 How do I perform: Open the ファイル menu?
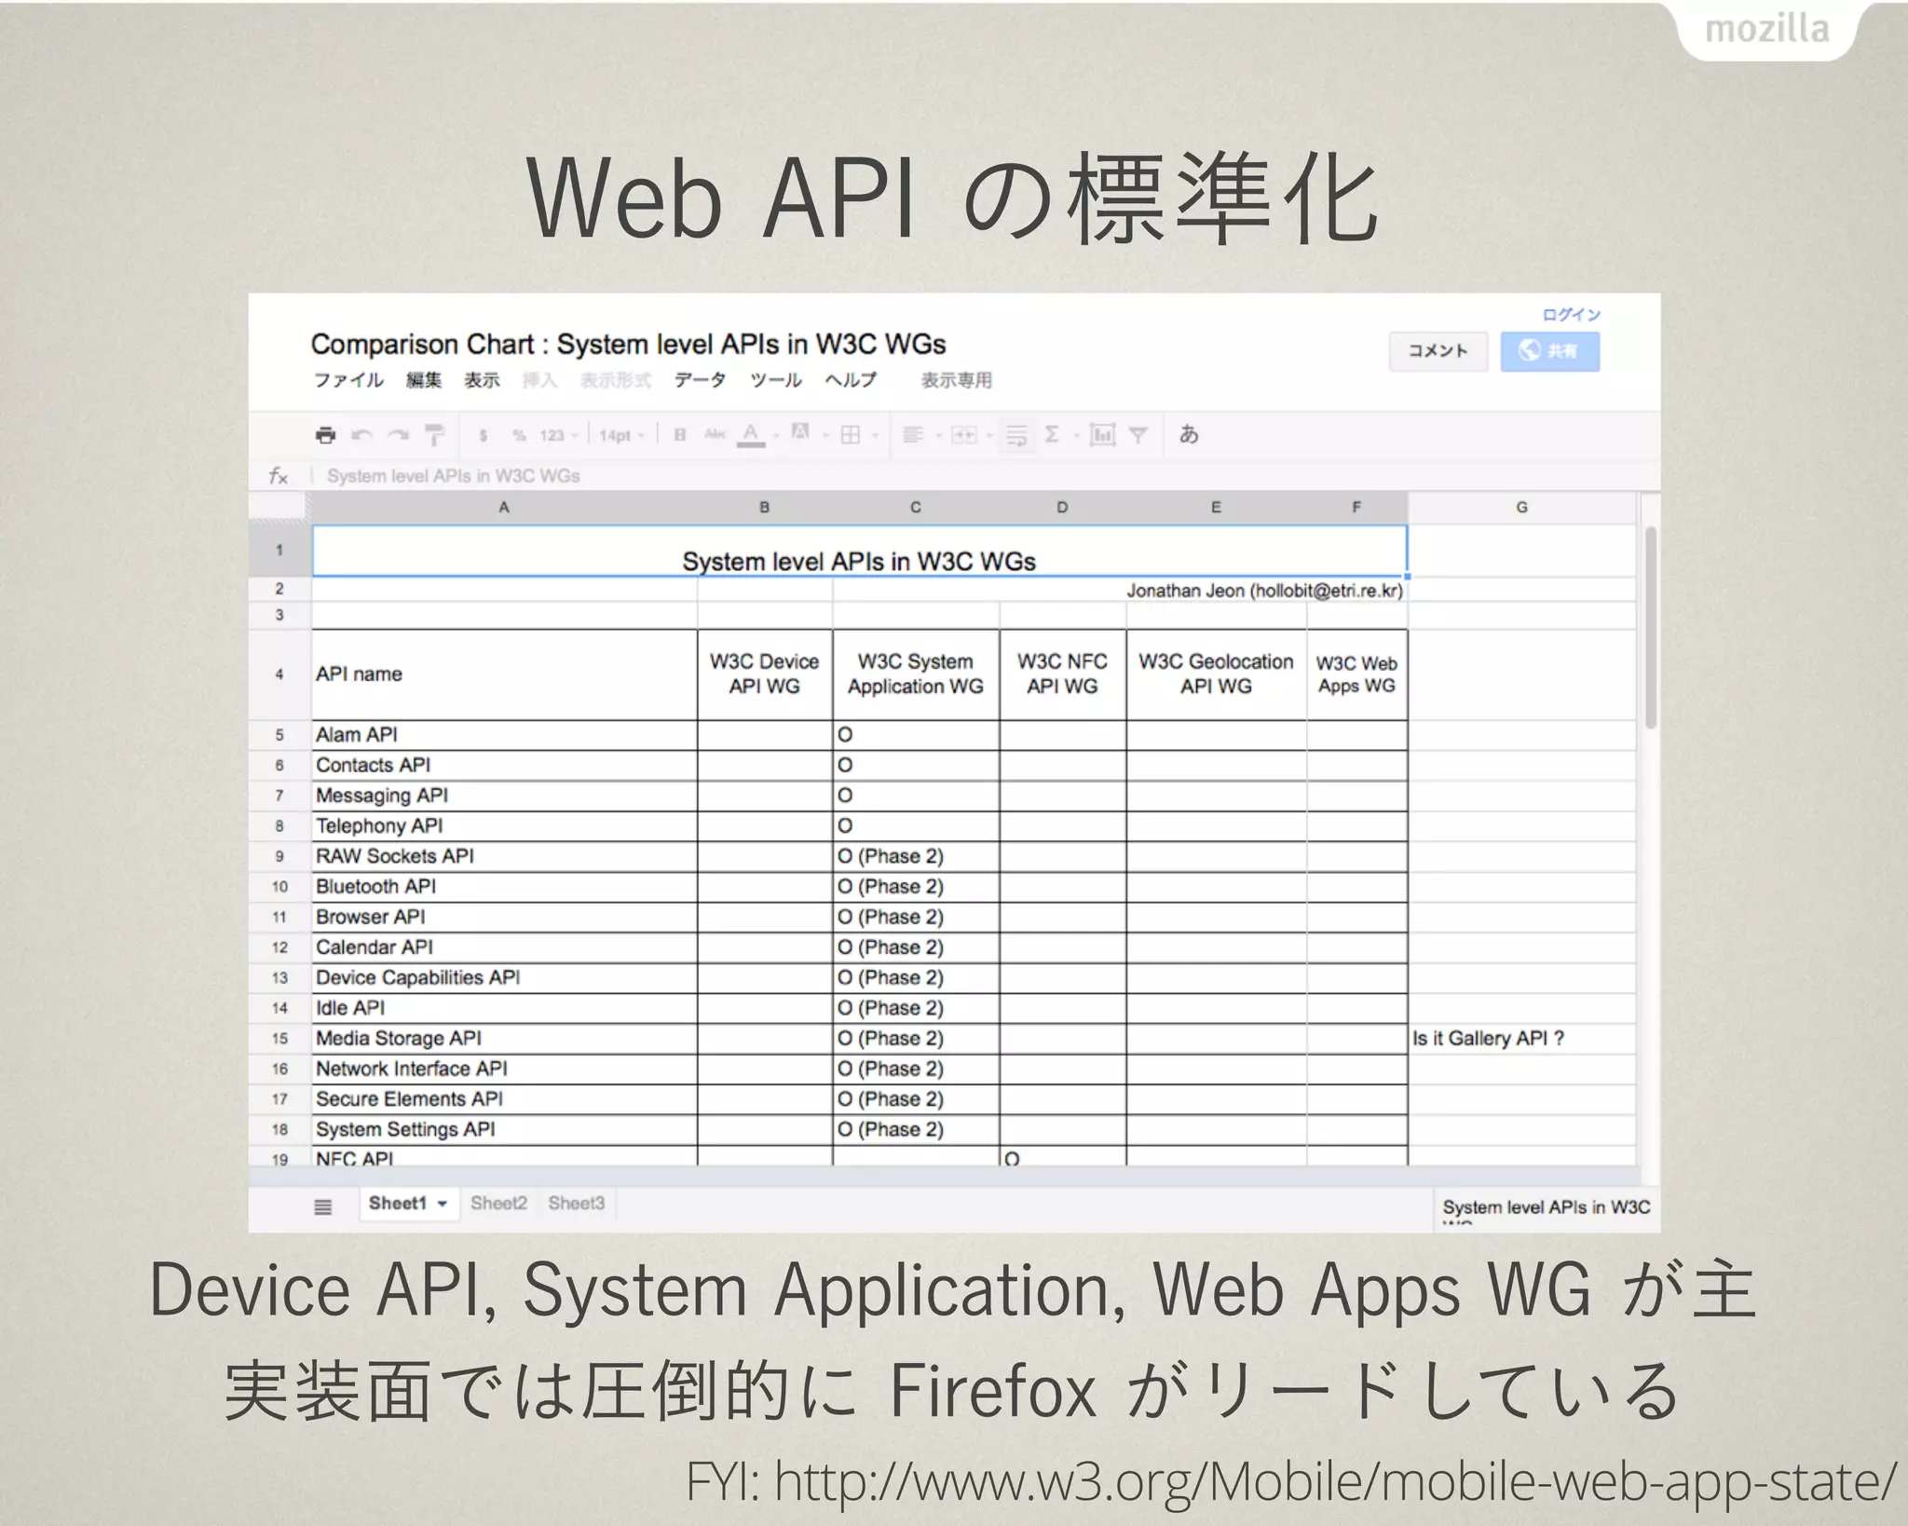coord(348,380)
